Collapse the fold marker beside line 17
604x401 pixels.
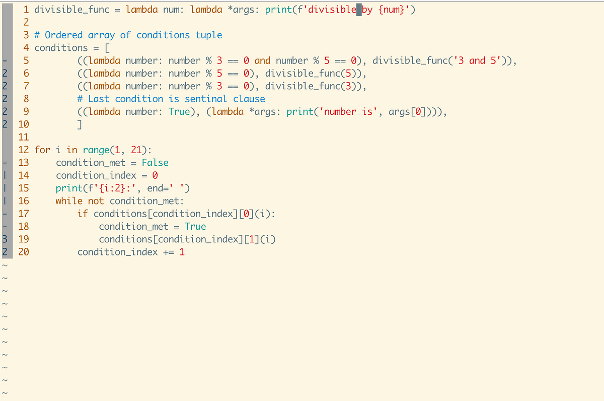[x=4, y=213]
